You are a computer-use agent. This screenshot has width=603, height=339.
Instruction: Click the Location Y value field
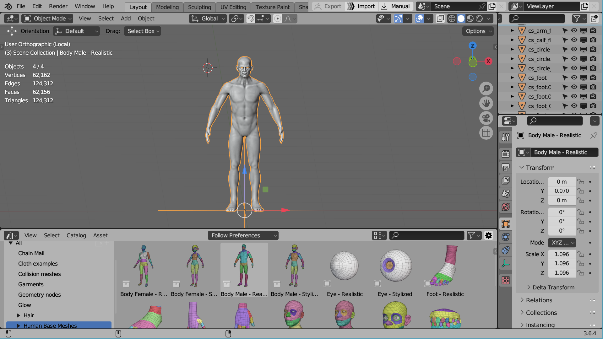point(562,191)
